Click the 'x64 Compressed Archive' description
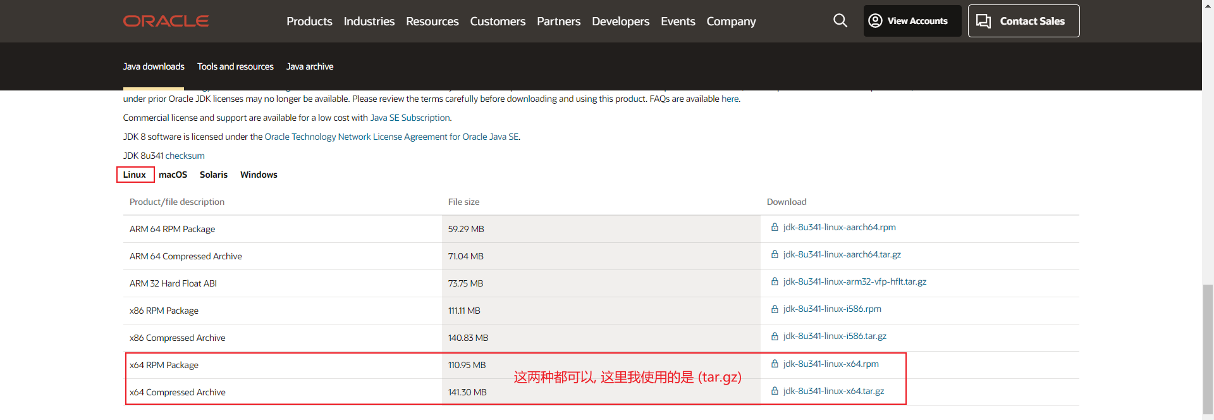The width and height of the screenshot is (1214, 420). click(177, 392)
